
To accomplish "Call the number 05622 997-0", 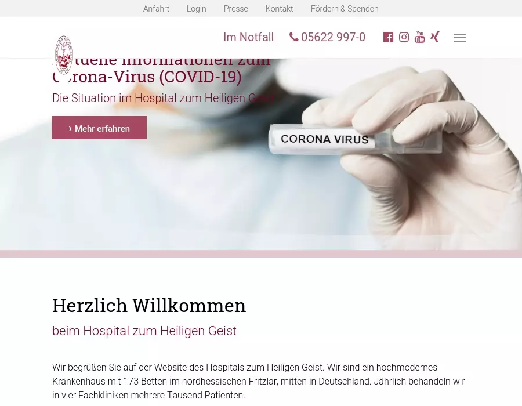I will (x=333, y=37).
